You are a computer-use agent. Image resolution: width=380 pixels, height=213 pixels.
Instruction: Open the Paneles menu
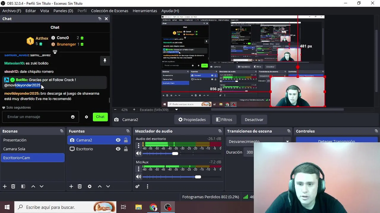[x=63, y=11]
